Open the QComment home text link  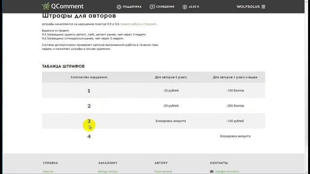67,6
